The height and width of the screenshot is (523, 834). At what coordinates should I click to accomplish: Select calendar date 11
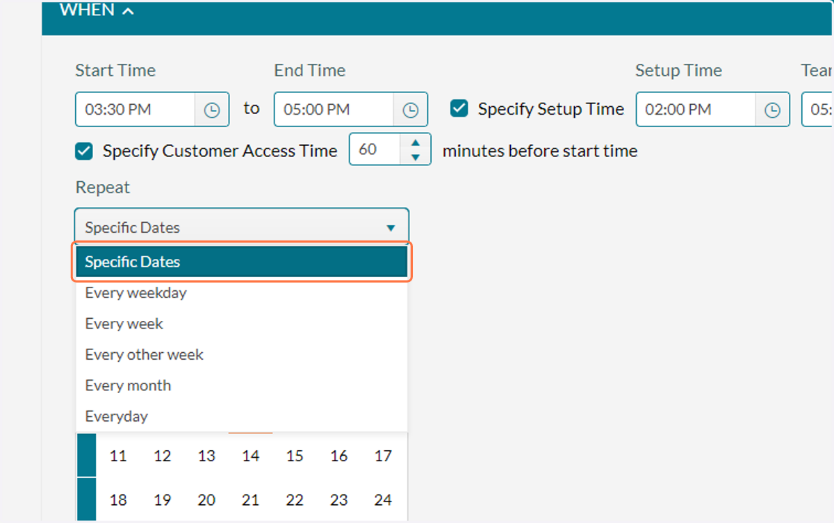tap(118, 456)
